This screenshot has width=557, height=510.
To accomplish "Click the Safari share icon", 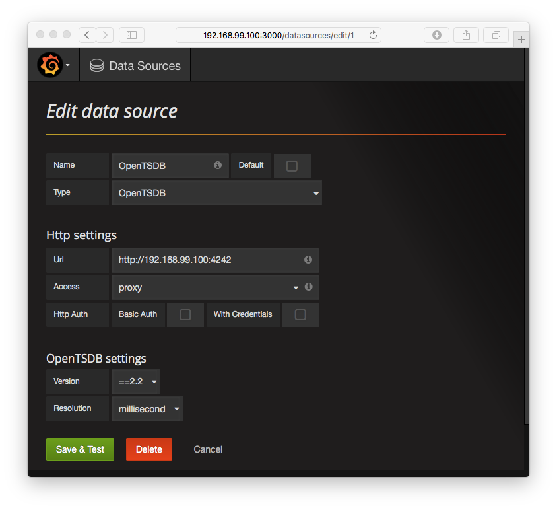I will tap(466, 35).
